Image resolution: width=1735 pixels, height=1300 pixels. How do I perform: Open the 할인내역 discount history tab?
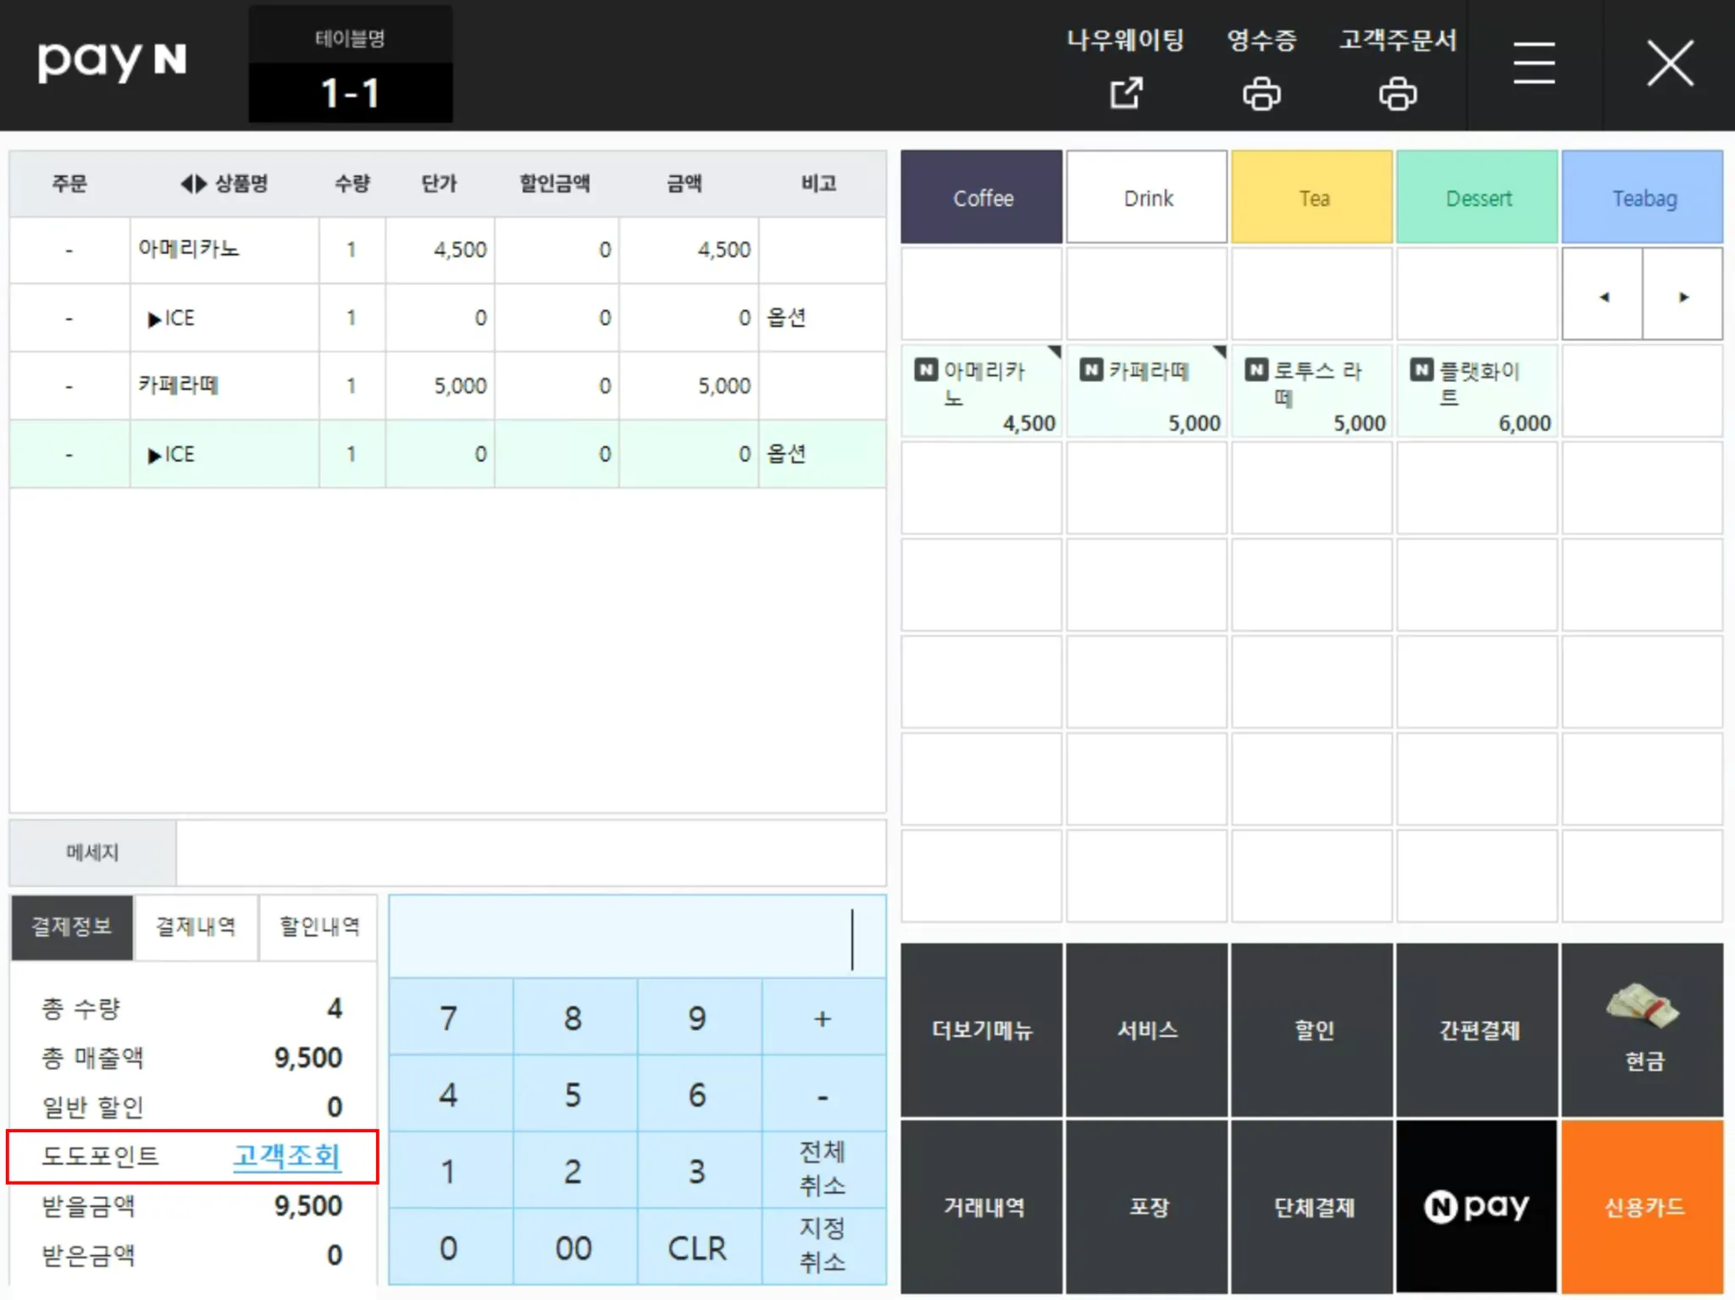pos(319,927)
